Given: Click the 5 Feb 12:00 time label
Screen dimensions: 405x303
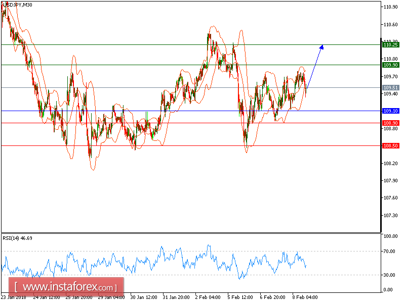Looking at the screenshot, I should (x=240, y=297).
